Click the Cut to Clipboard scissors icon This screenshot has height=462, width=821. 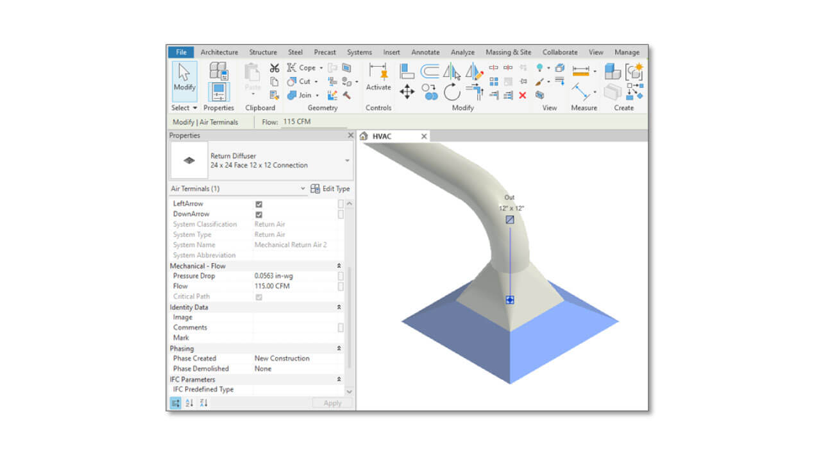[275, 68]
